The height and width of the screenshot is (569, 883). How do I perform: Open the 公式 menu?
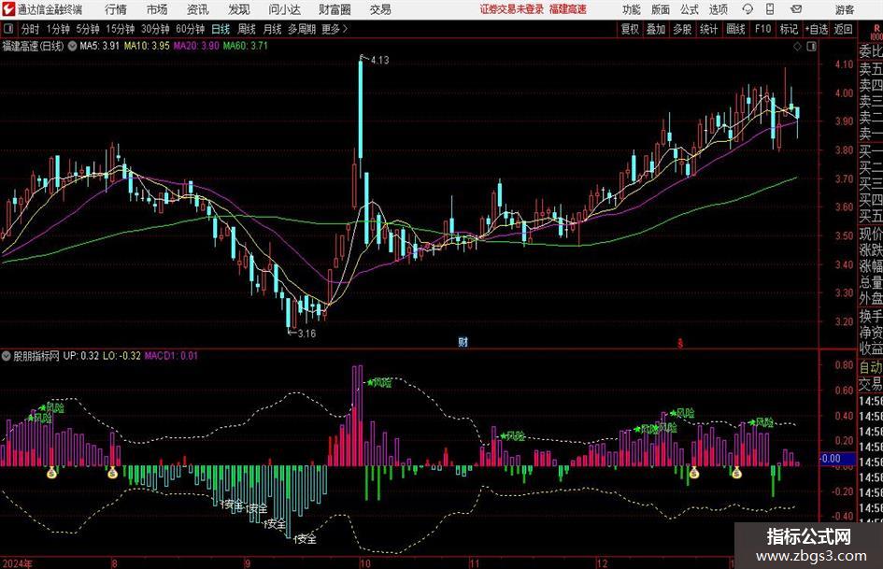point(689,9)
